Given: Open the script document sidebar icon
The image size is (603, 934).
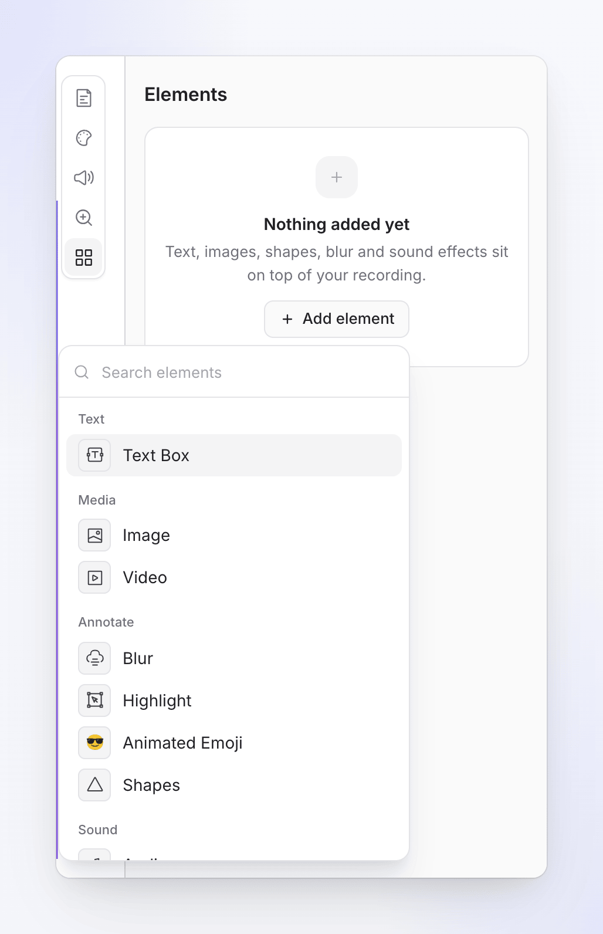Looking at the screenshot, I should (x=84, y=98).
